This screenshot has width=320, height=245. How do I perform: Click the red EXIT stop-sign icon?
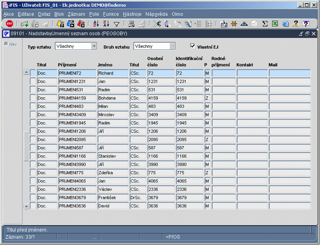tap(9, 24)
